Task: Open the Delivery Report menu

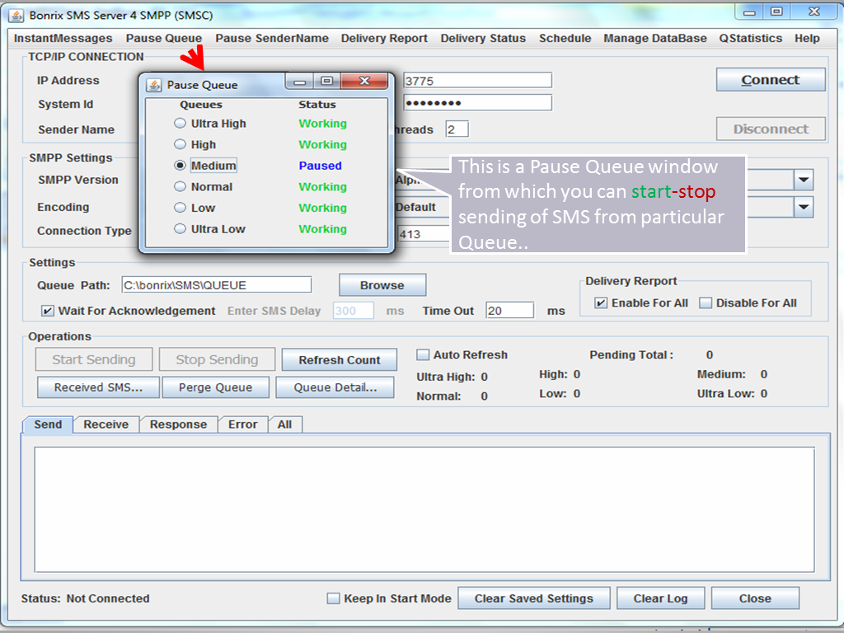Action: pos(384,38)
